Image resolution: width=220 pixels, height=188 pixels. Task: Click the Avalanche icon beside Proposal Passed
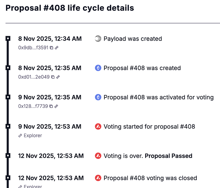[x=98, y=156]
